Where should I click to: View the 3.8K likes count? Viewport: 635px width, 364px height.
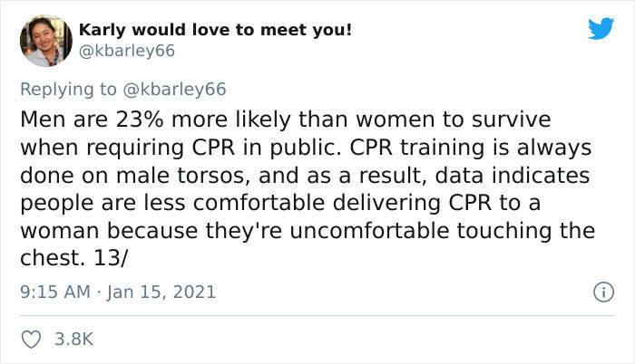(x=75, y=340)
